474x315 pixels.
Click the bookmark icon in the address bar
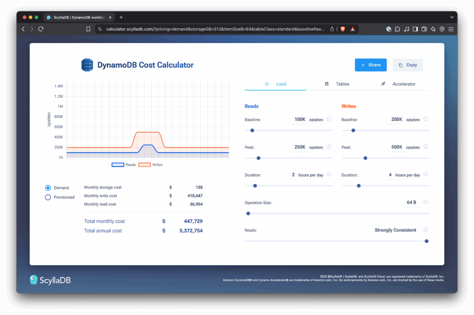[88, 29]
